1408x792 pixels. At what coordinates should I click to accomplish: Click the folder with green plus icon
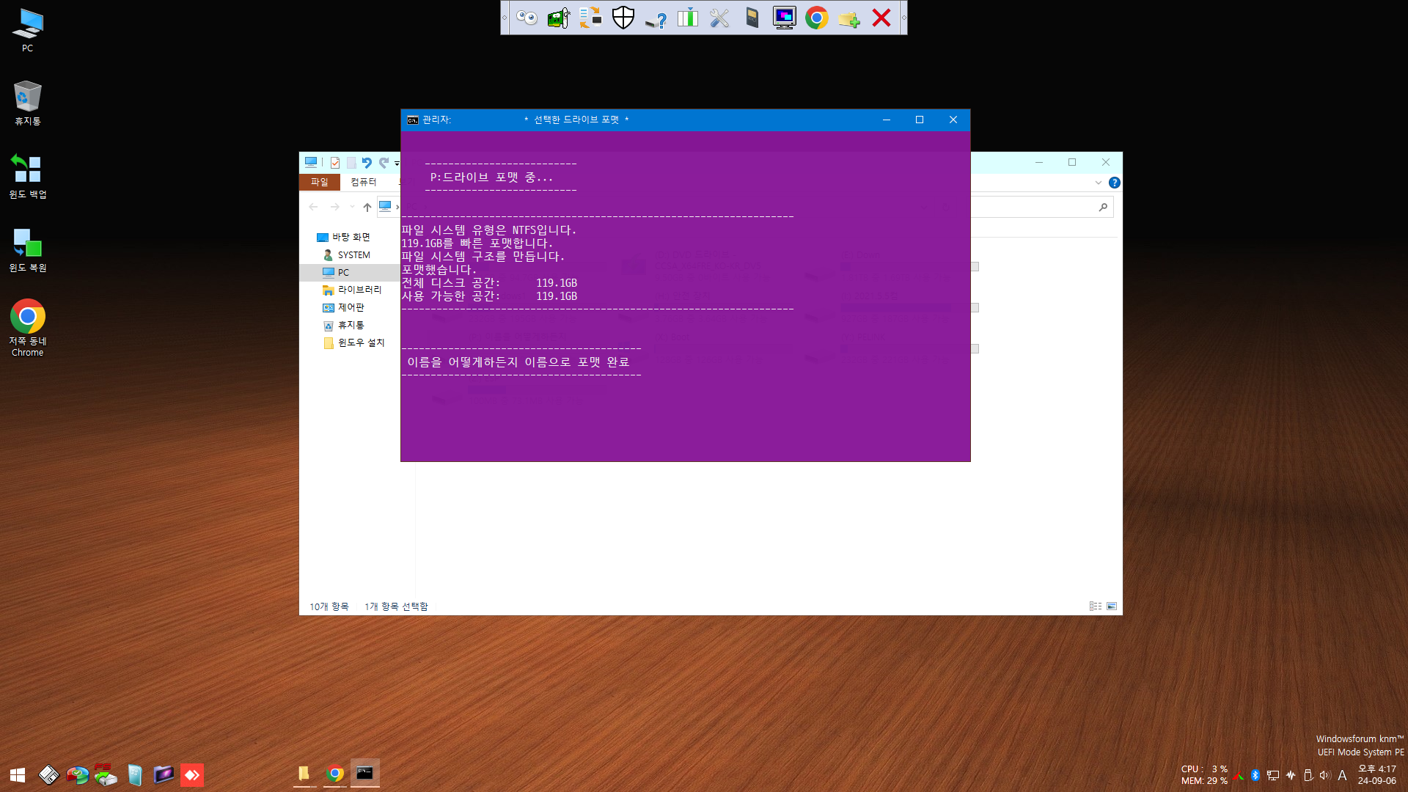tap(849, 18)
